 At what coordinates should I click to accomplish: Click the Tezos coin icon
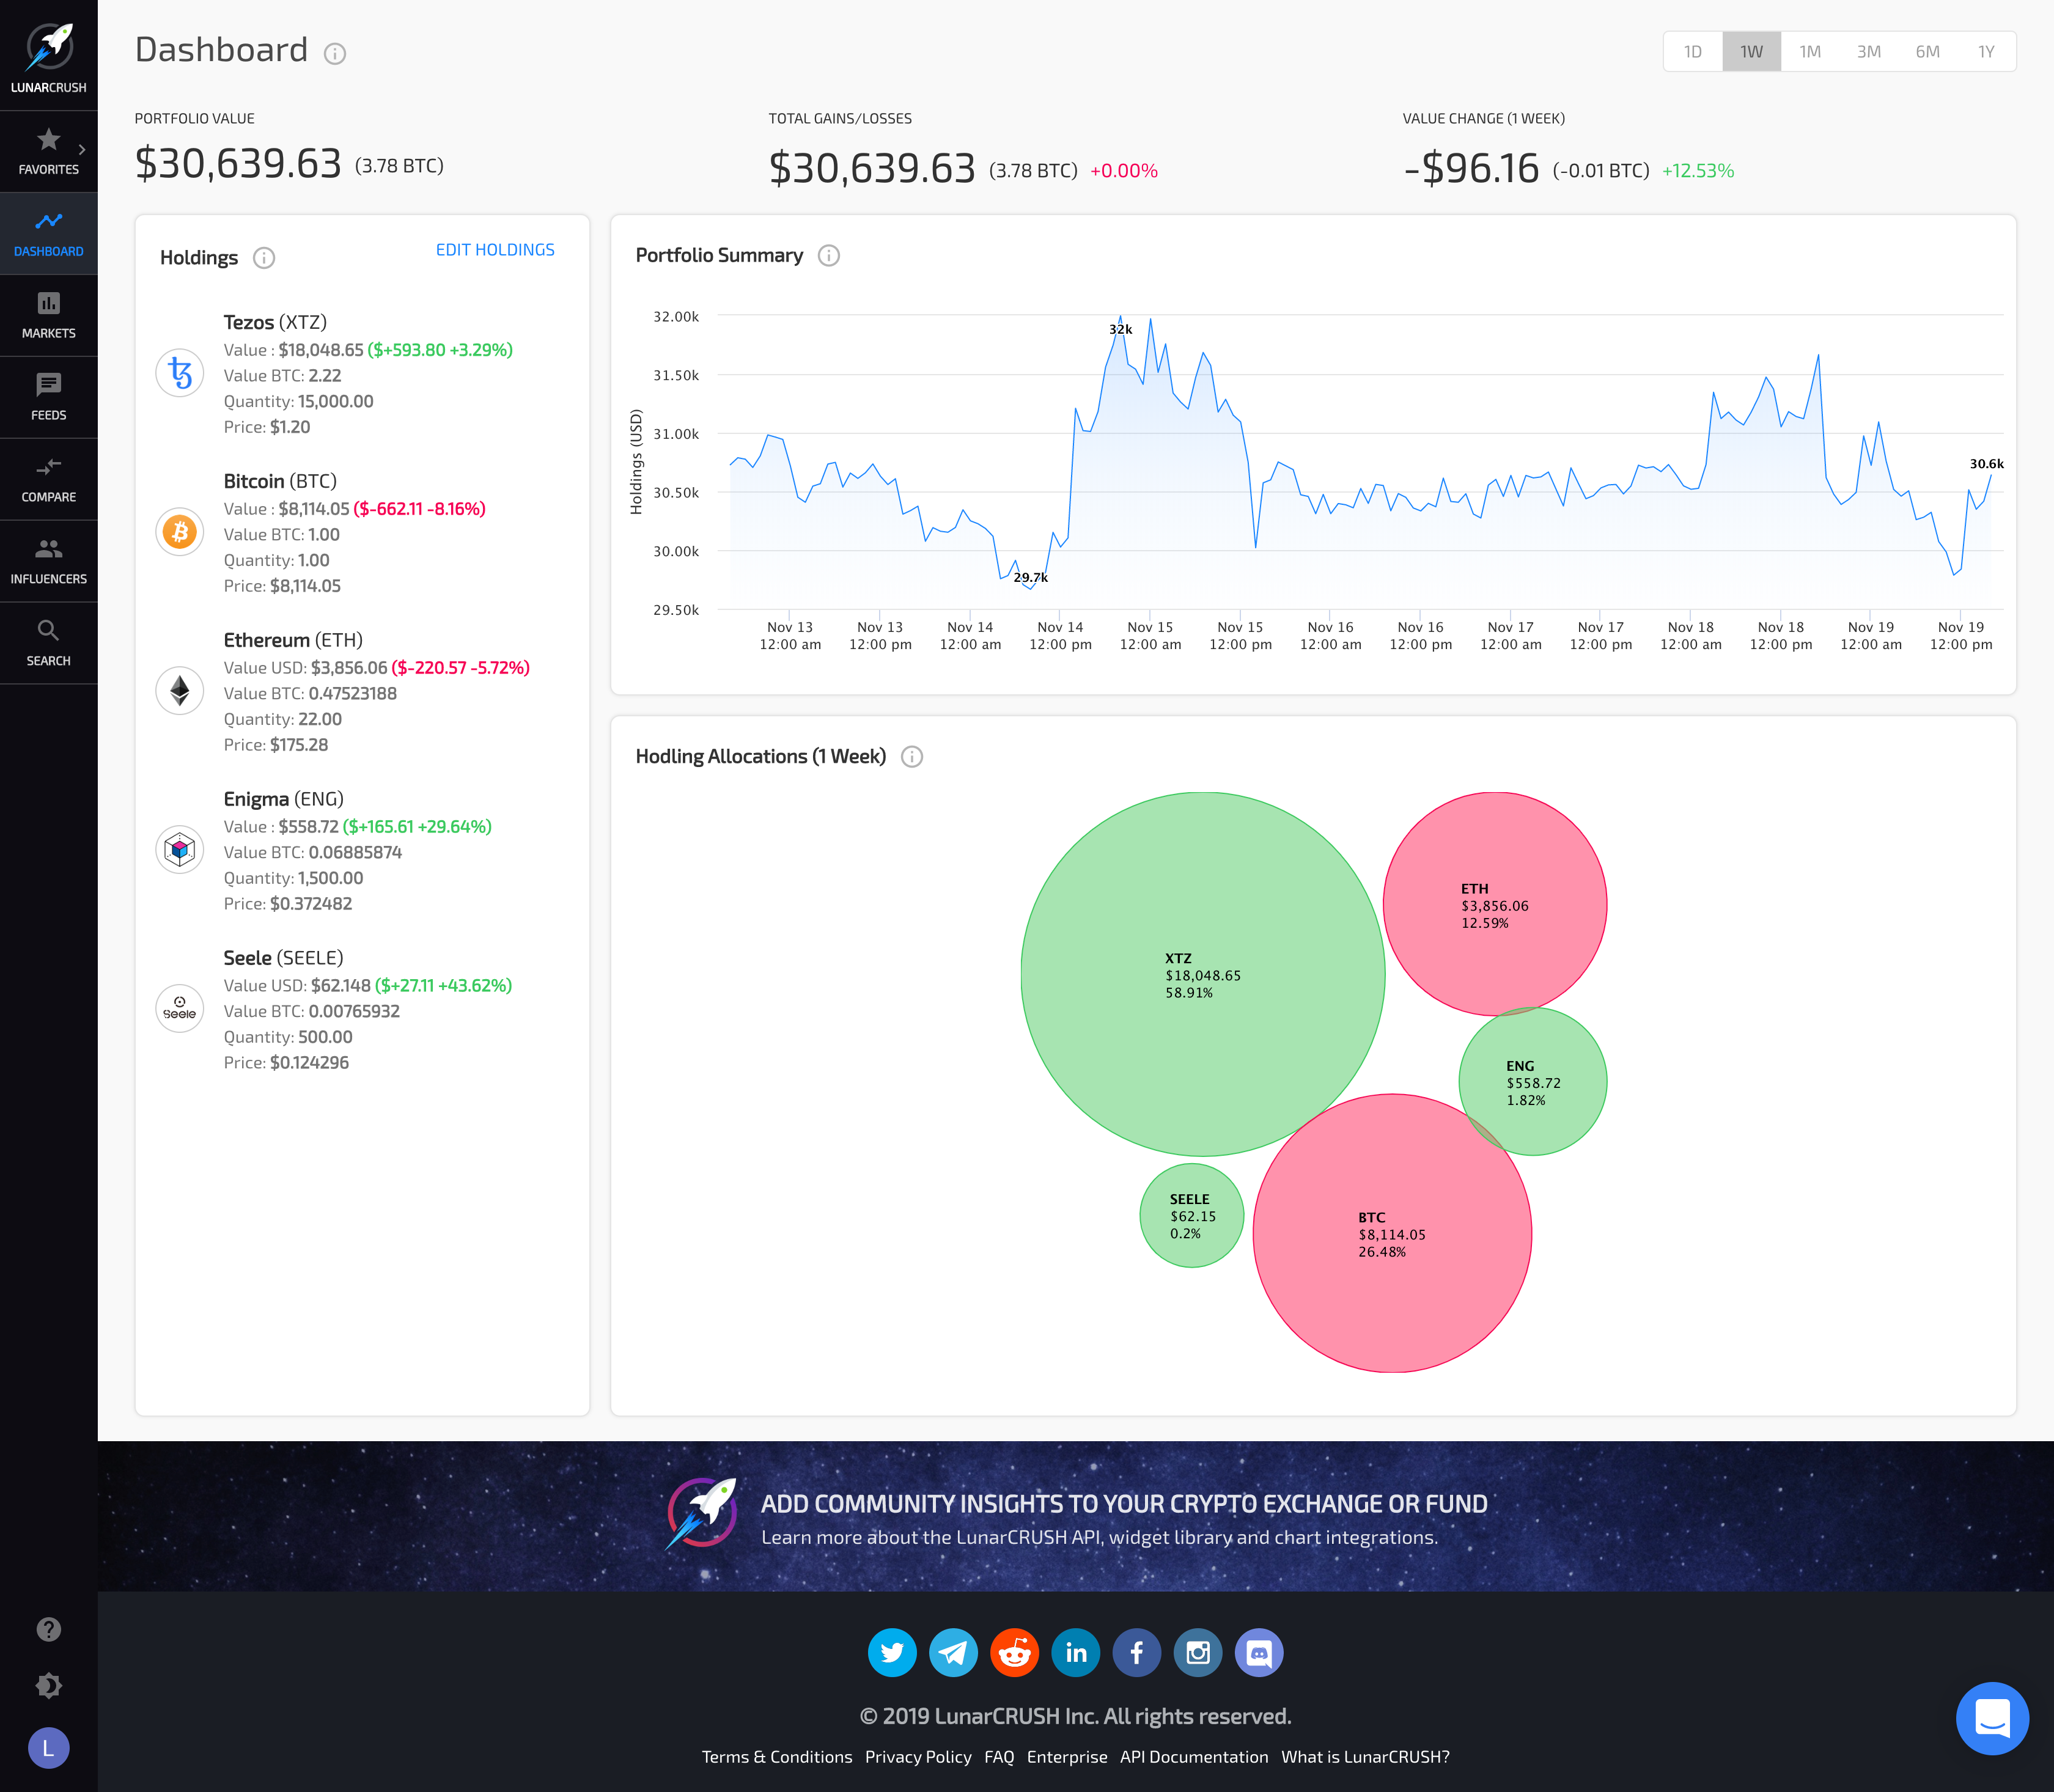180,373
